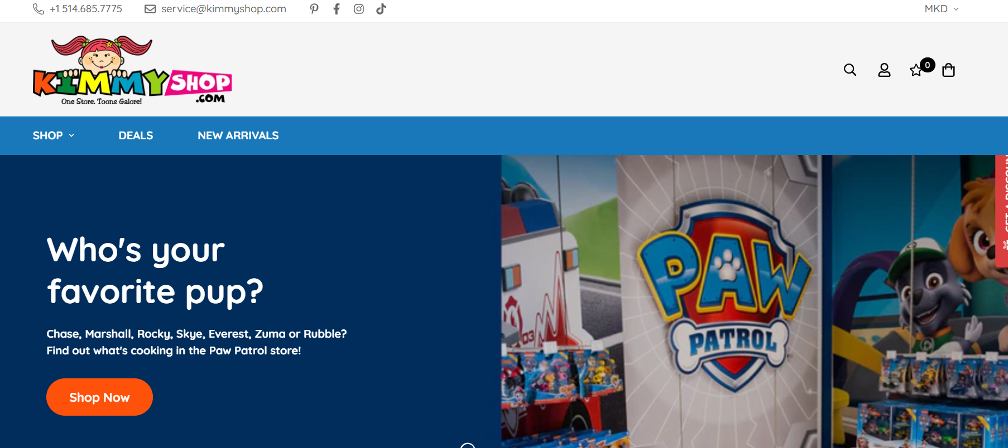Open the Facebook social link
This screenshot has height=448, width=1008.
coord(337,9)
